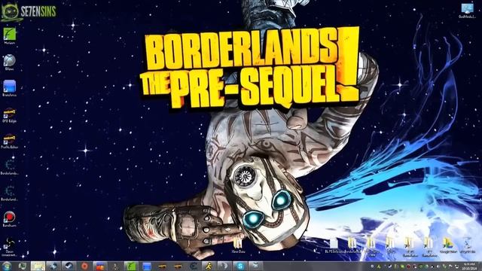Click the Windows Start orb
This screenshot has height=271, width=482.
tap(7, 266)
